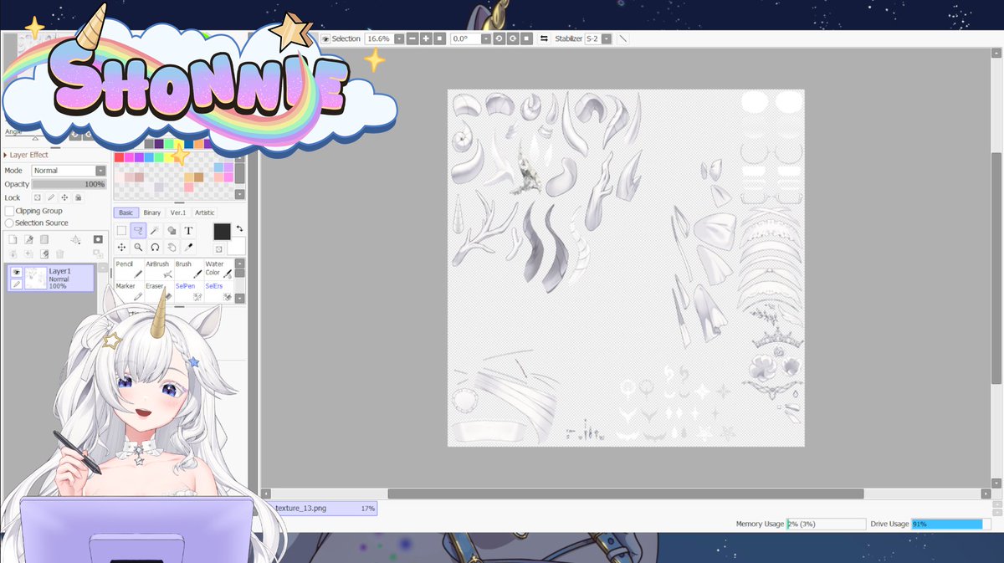
Task: Open the layer Mode dropdown showing Normal
Action: (x=67, y=170)
